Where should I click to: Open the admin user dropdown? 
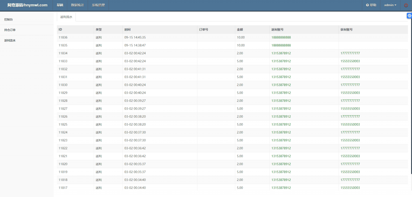390,5
